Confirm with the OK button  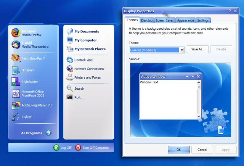(179, 150)
